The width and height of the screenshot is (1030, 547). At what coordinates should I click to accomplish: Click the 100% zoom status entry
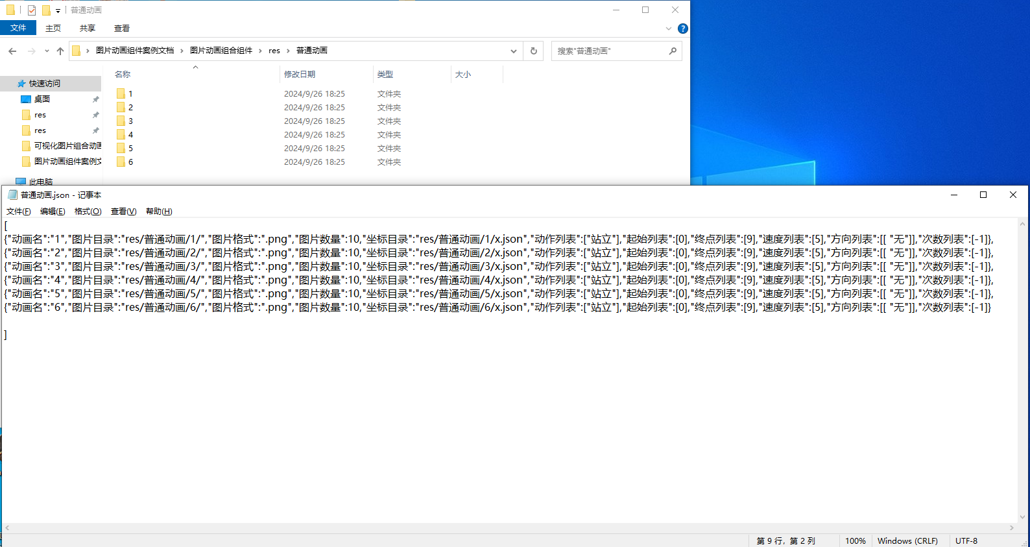coord(855,541)
